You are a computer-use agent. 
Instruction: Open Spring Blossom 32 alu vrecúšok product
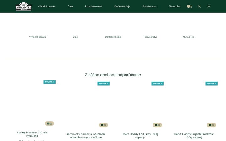coord(32,134)
